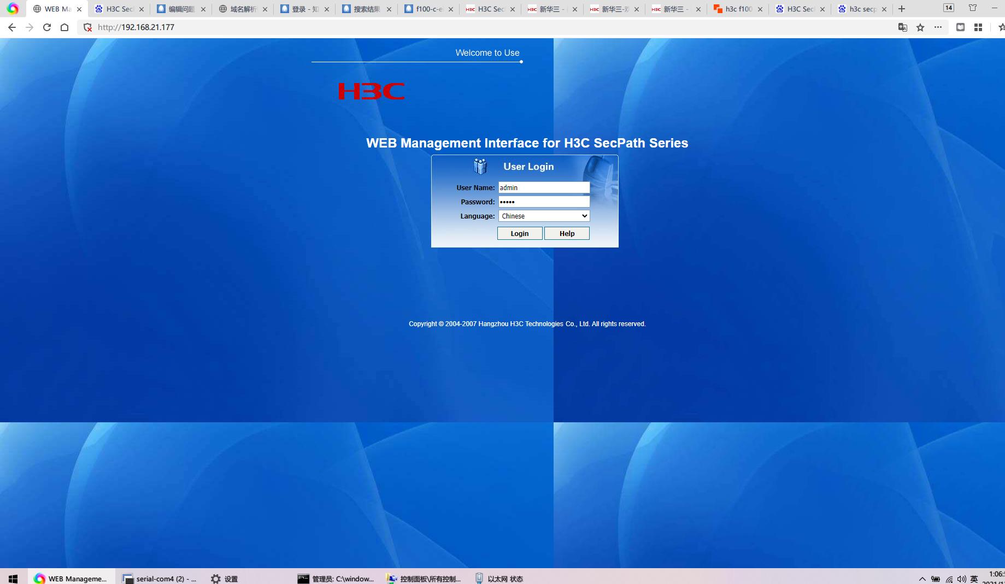This screenshot has height=584, width=1005.
Task: Switch to the 搜索结果 tab
Action: 366,9
